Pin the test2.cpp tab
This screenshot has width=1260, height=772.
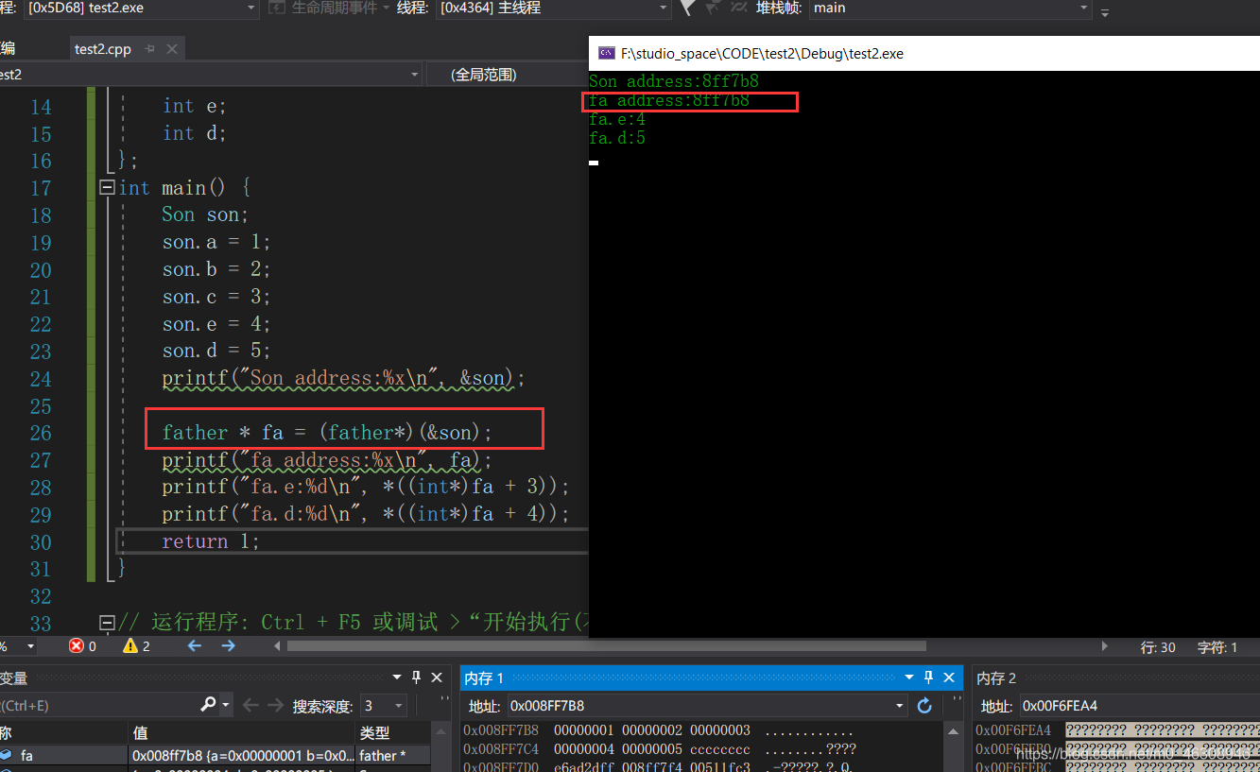click(150, 49)
